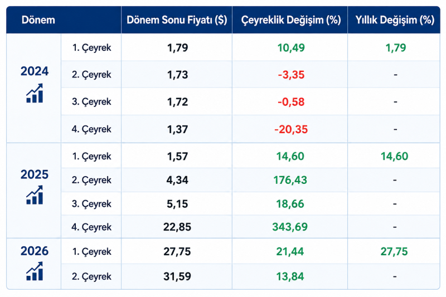Click the 22,85 period-end price cell
Viewport: 446px width, 297px height.
coord(177,227)
